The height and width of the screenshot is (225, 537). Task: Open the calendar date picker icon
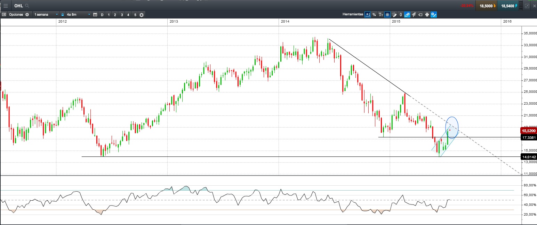95,15
